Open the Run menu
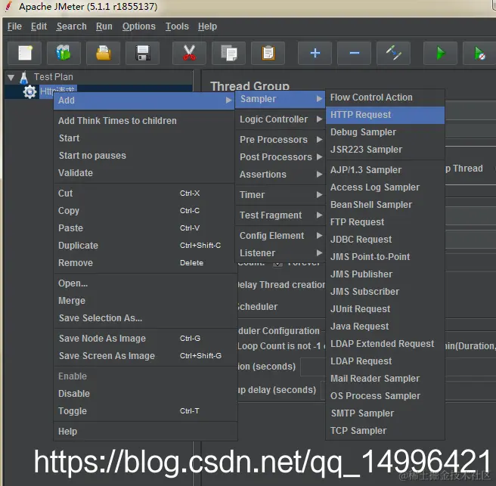 coord(104,26)
